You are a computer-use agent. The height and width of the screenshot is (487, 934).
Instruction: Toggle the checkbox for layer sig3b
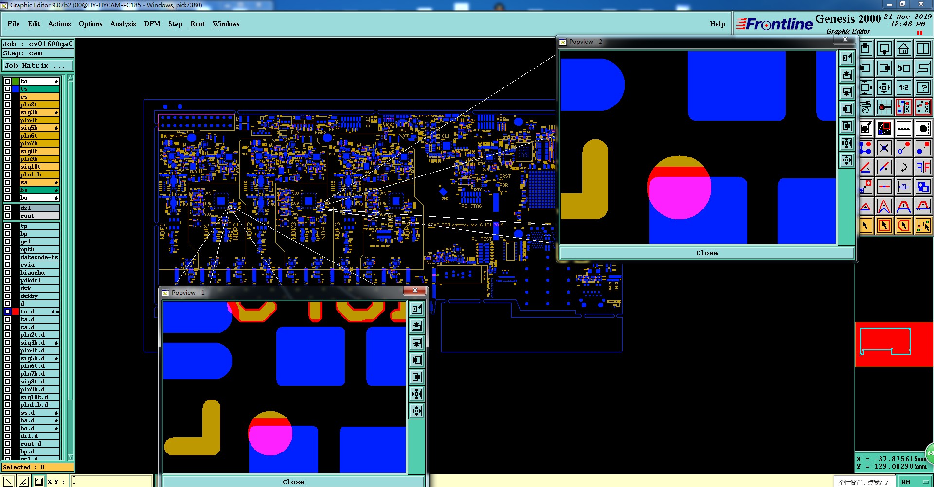point(8,112)
